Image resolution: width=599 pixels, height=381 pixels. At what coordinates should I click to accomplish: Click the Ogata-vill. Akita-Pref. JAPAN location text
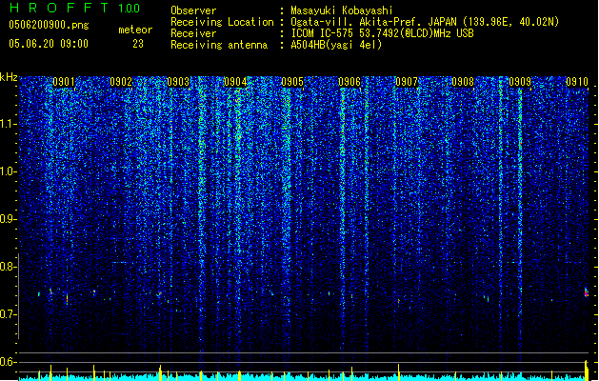coord(425,22)
